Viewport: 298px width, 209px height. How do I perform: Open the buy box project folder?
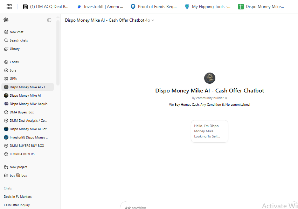click(x=28, y=175)
